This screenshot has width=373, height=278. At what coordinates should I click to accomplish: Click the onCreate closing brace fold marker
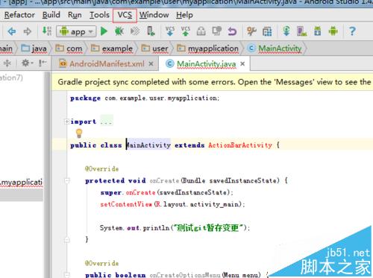click(67, 240)
